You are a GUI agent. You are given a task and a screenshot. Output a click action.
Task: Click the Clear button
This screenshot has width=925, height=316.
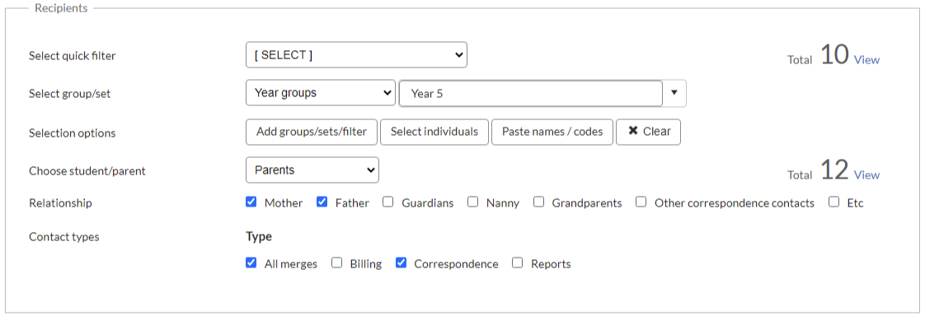[648, 132]
